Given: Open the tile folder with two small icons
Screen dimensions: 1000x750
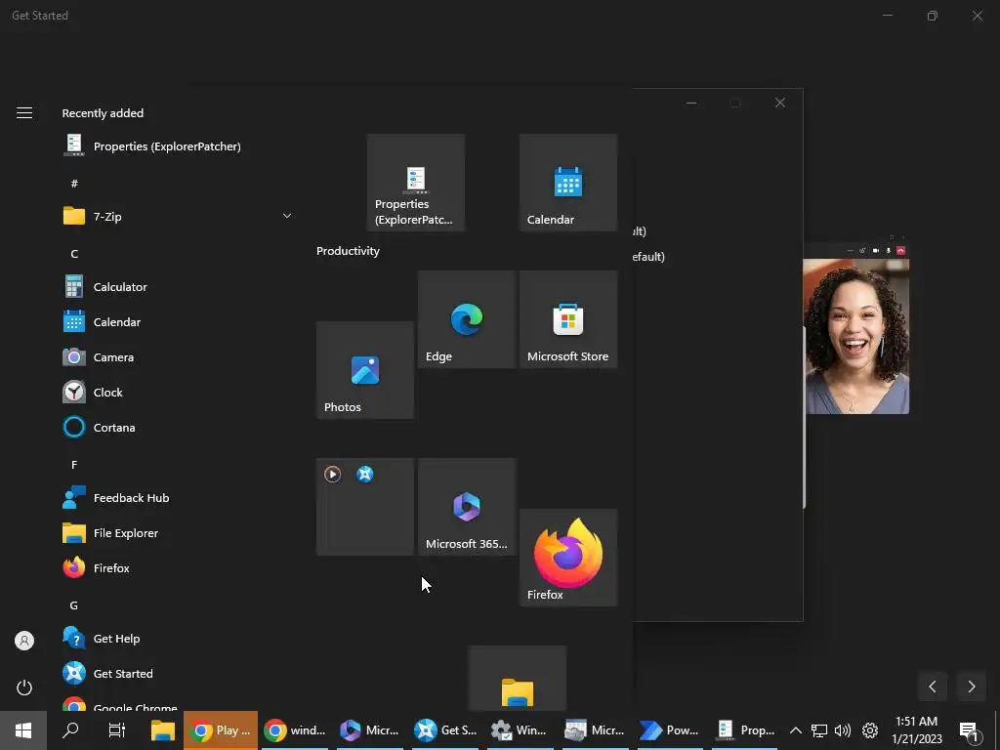Looking at the screenshot, I should [365, 507].
